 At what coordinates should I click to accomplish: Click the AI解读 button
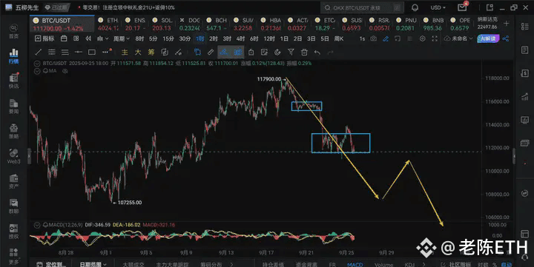point(488,38)
